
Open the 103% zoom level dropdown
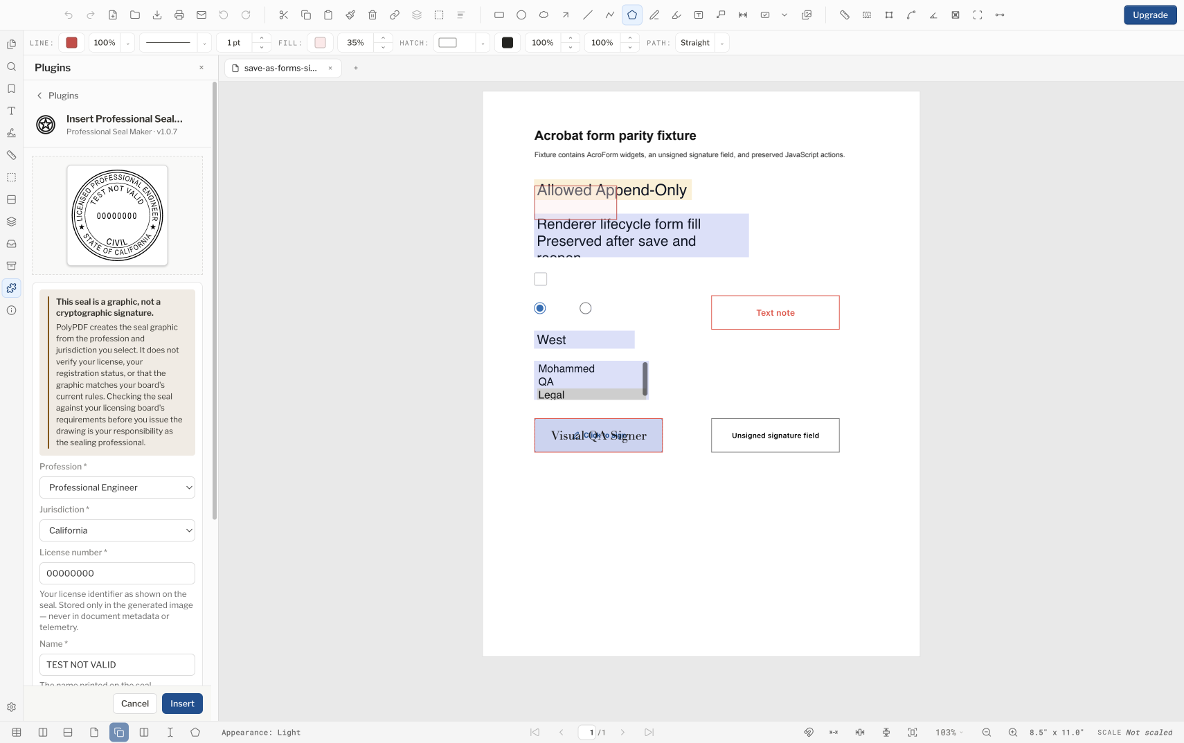(949, 732)
